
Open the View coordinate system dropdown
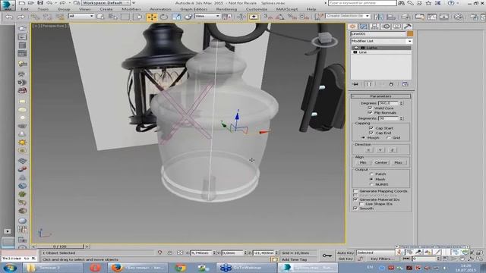pyautogui.click(x=207, y=16)
